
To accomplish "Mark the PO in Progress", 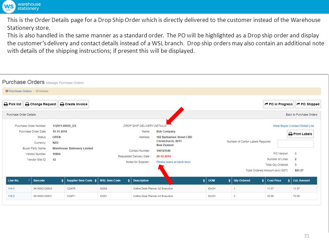I will click(x=279, y=104).
